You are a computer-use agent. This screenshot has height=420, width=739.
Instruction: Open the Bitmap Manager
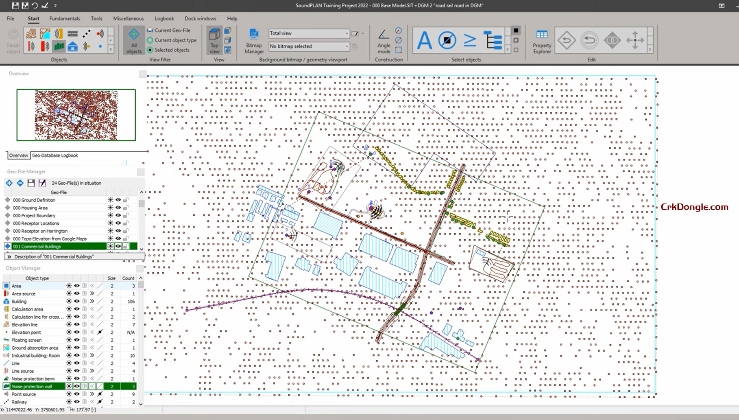tap(254, 41)
